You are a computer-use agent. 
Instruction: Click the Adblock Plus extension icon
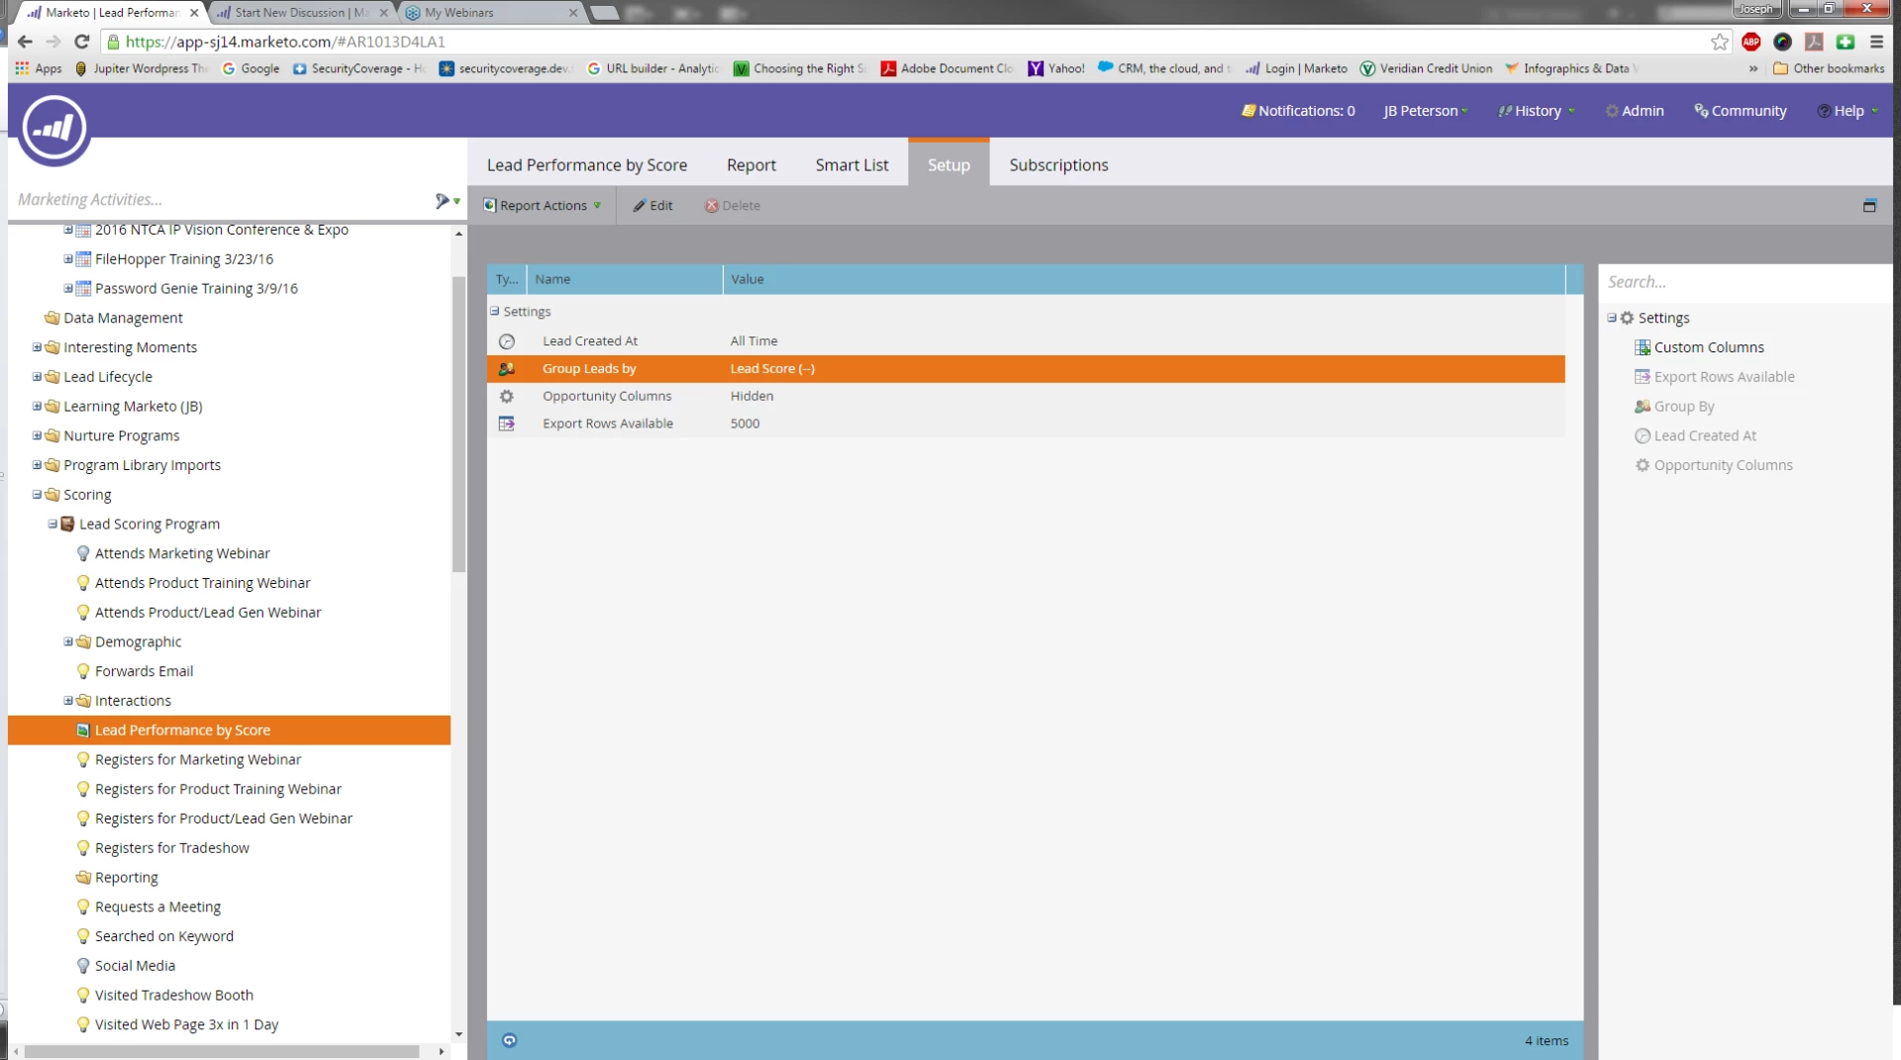tap(1751, 42)
